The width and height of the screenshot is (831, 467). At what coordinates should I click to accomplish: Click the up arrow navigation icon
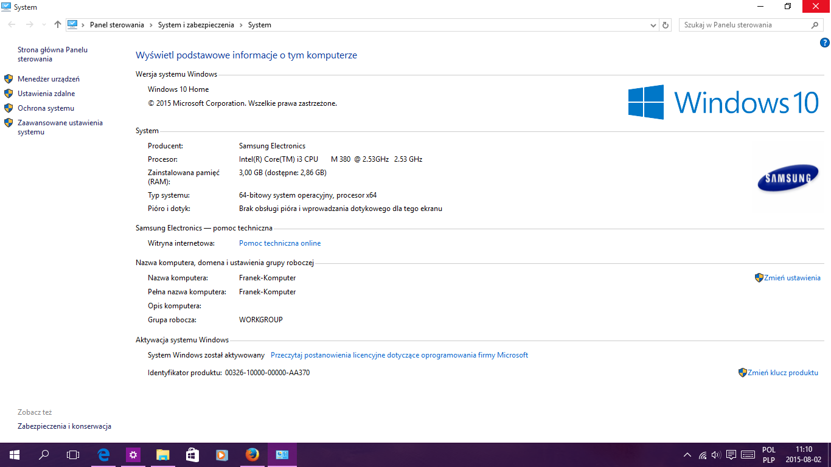58,25
